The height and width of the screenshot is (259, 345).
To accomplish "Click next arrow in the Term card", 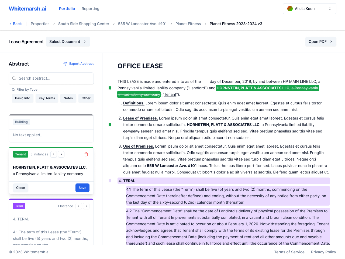I will [x=86, y=206].
